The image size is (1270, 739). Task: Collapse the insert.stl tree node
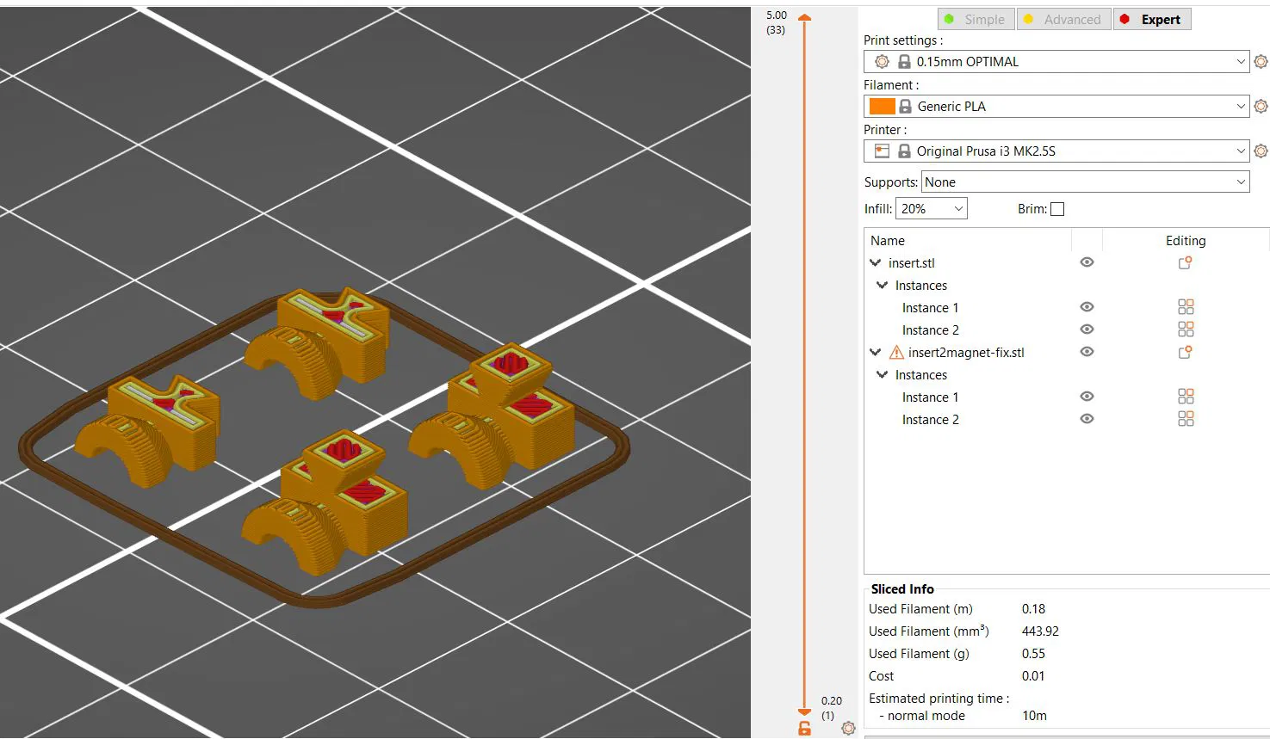pyautogui.click(x=876, y=262)
